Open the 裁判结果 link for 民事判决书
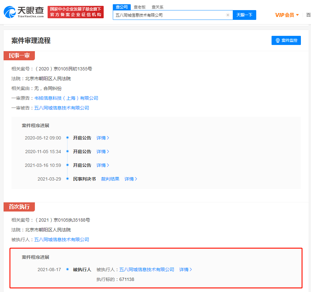The image size is (311, 292). [x=110, y=179]
